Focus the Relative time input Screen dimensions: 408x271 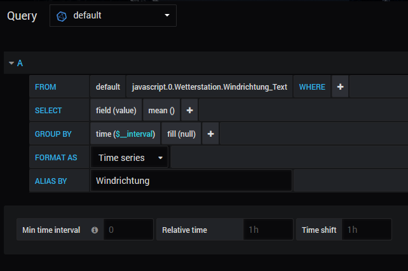(268, 230)
